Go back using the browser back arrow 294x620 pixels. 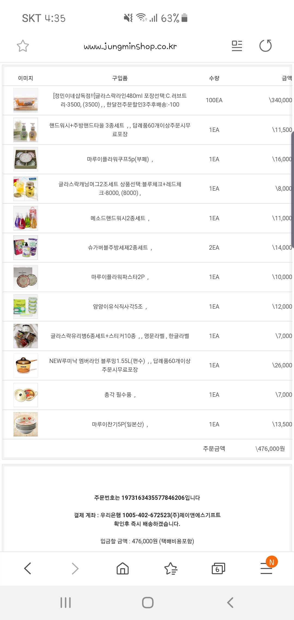(x=28, y=568)
